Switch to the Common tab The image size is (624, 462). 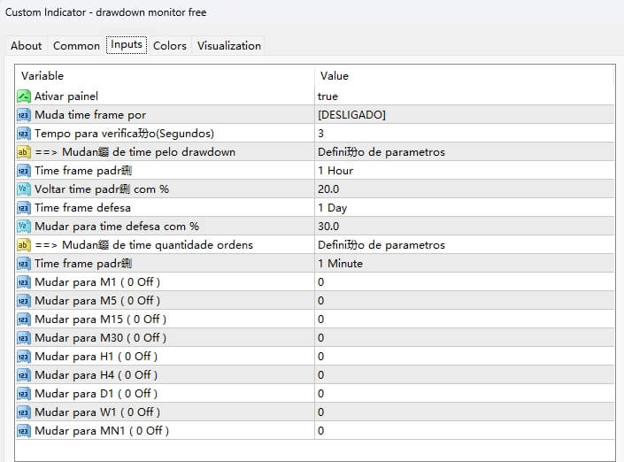[76, 46]
